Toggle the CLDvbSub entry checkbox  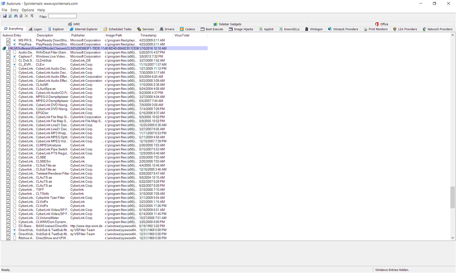pos(8,61)
